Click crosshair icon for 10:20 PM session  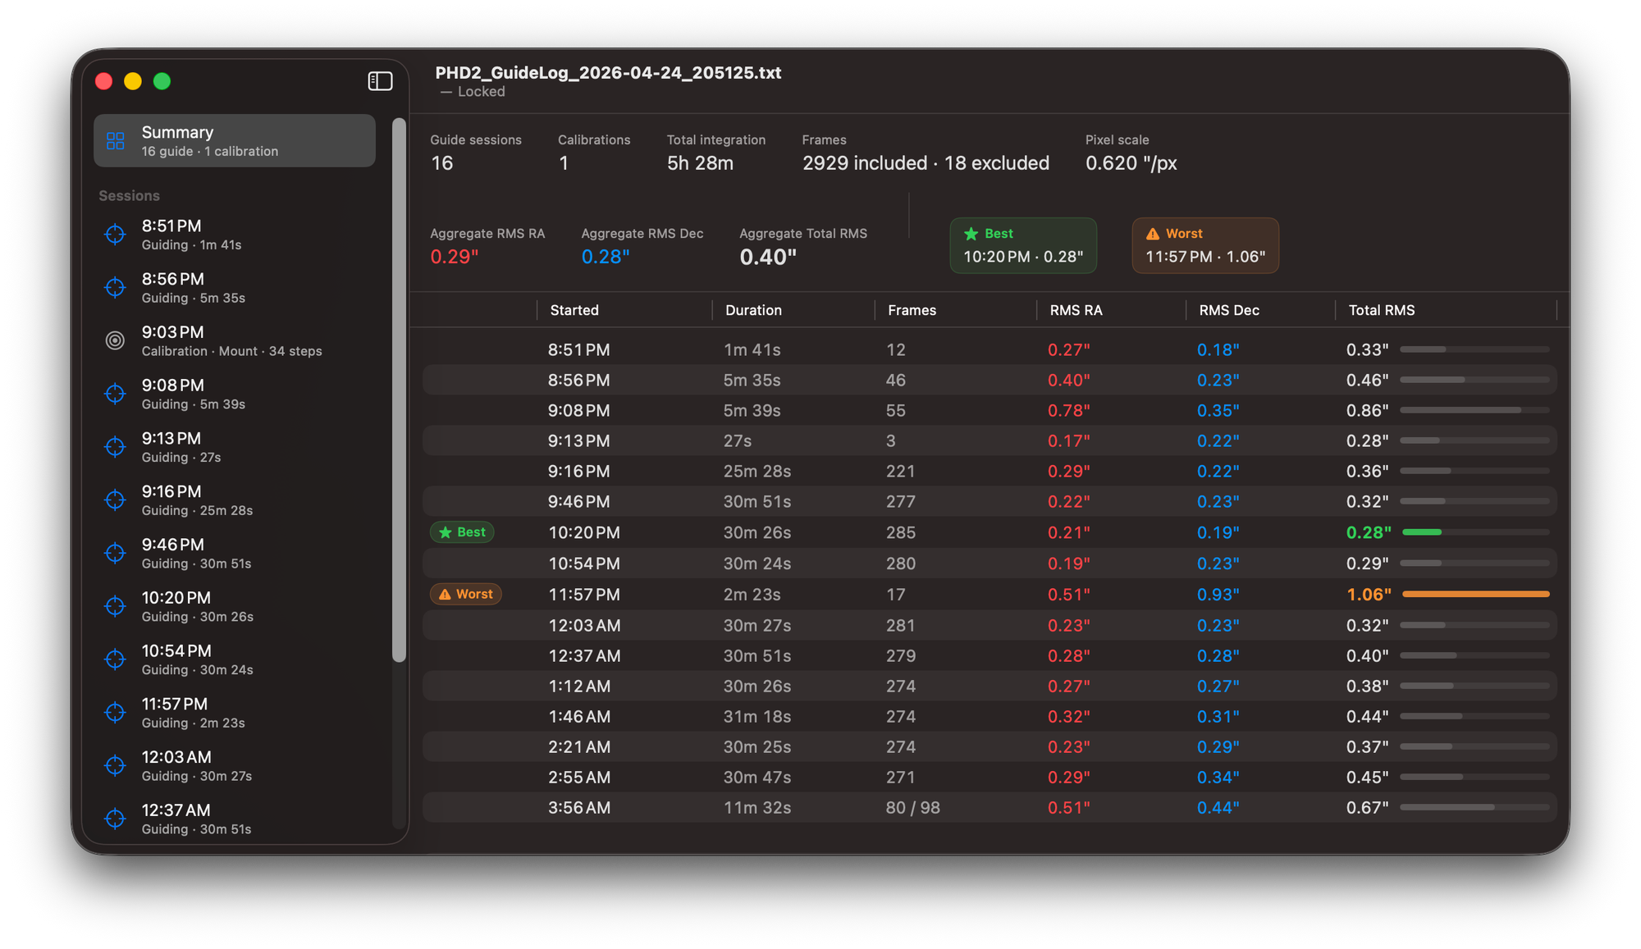point(116,606)
